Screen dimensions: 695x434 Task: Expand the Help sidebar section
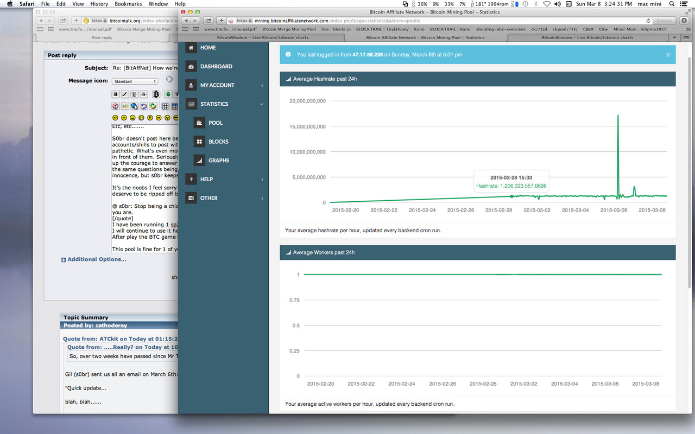click(x=224, y=180)
